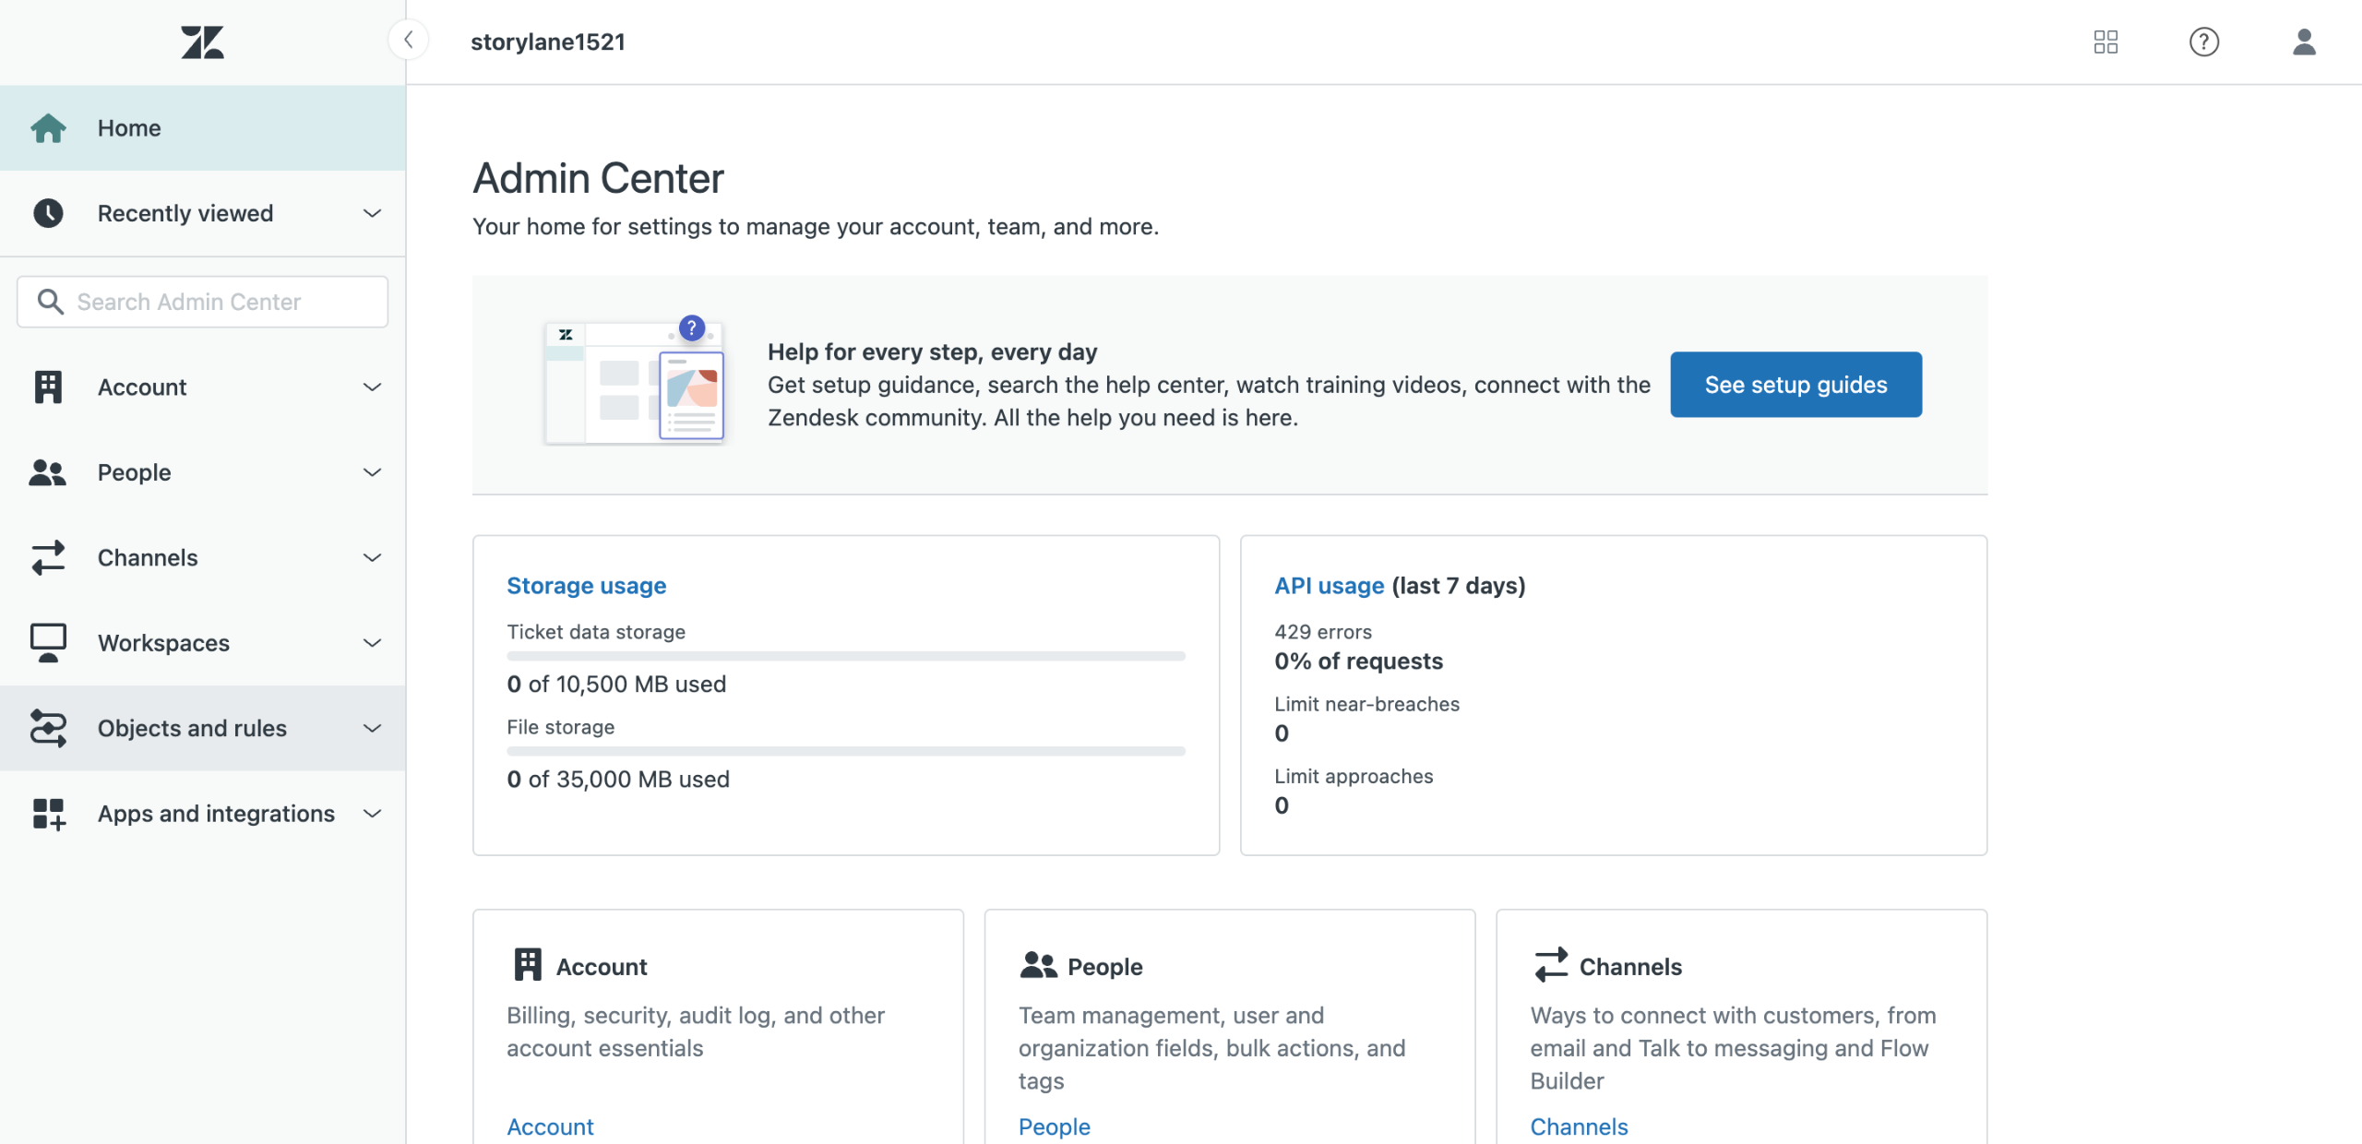Expand the People sidebar chevron
The image size is (2362, 1144).
click(372, 472)
